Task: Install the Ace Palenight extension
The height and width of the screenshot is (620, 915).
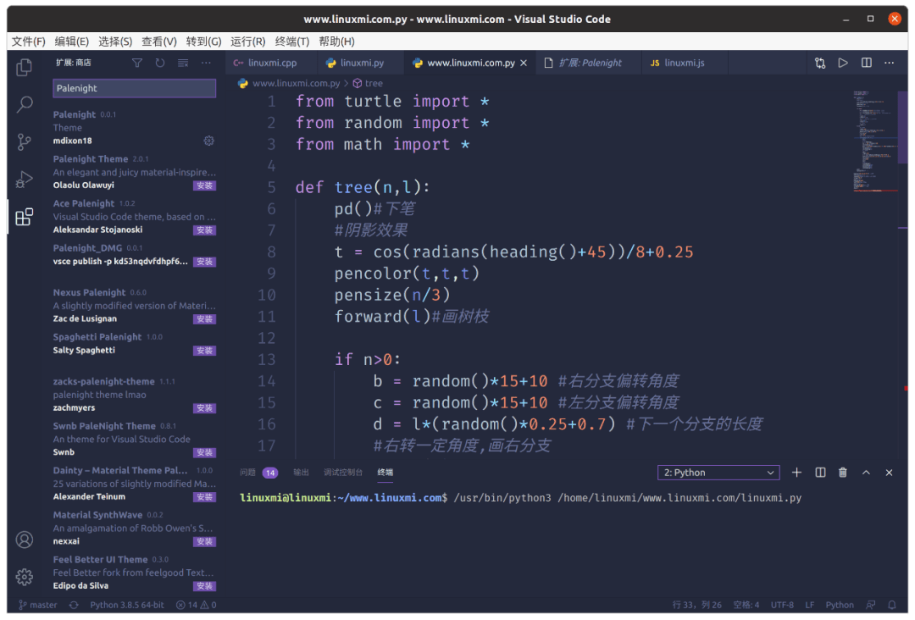Action: click(205, 230)
